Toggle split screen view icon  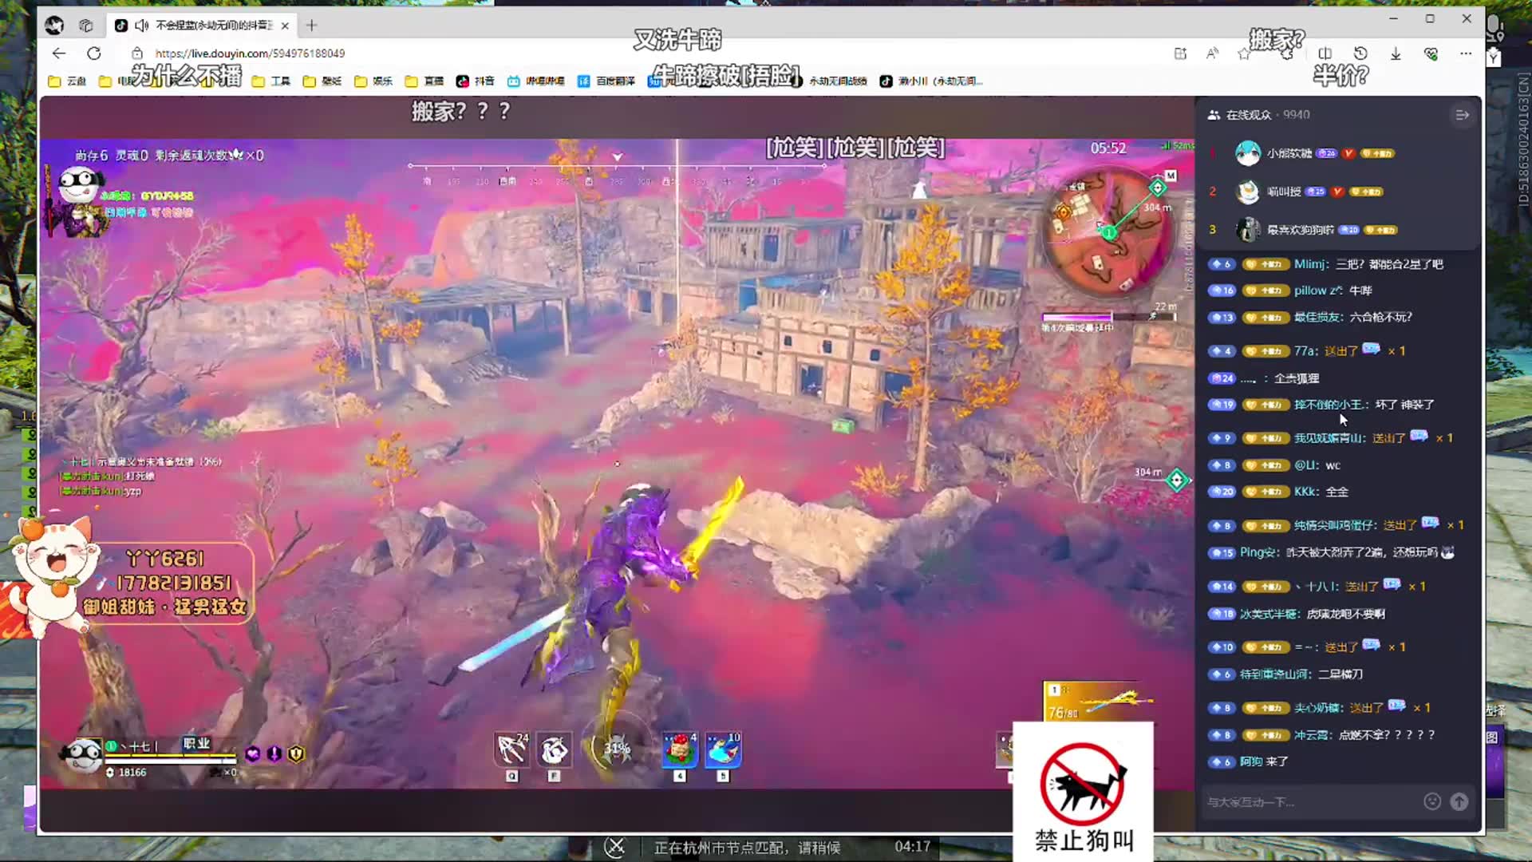(x=1325, y=53)
